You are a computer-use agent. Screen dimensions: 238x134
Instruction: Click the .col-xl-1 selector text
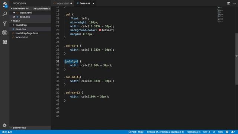tap(71, 46)
